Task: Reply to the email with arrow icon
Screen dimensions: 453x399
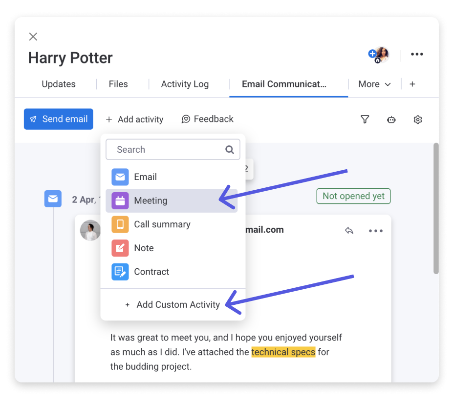Action: pos(349,230)
